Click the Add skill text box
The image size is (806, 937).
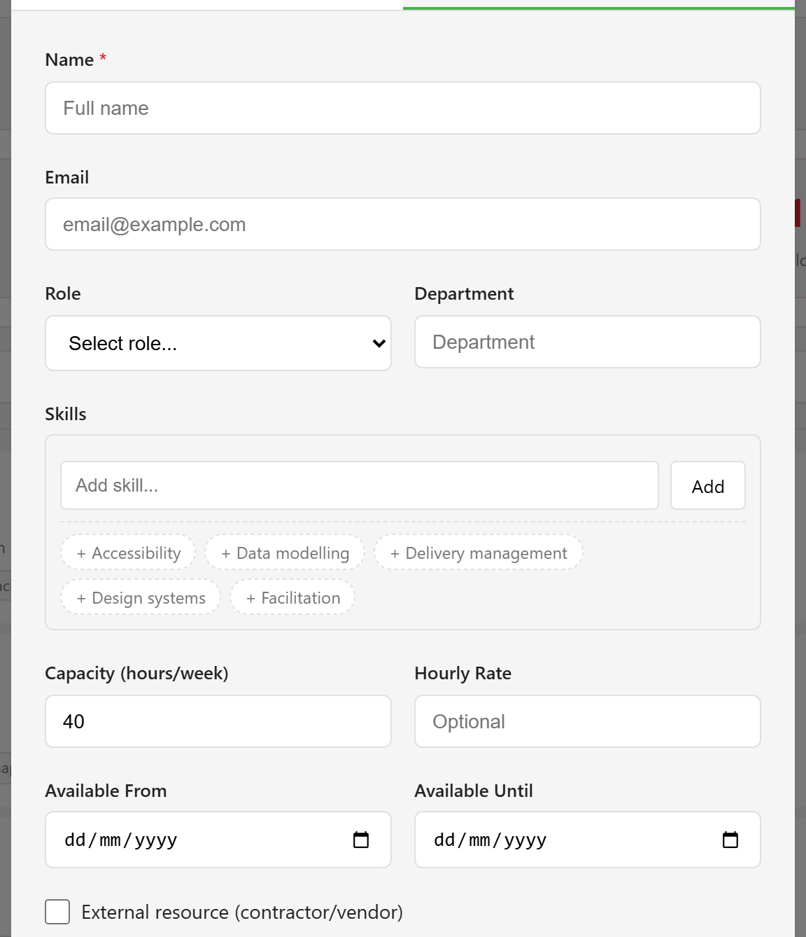click(x=359, y=485)
